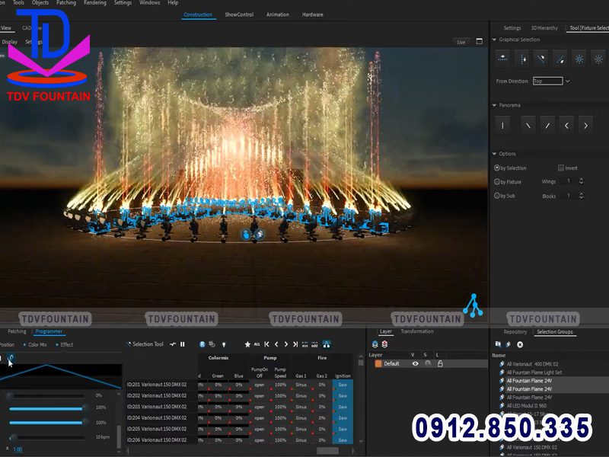This screenshot has height=457, width=609.
Task: Open the Patching menu
Action: [66, 3]
